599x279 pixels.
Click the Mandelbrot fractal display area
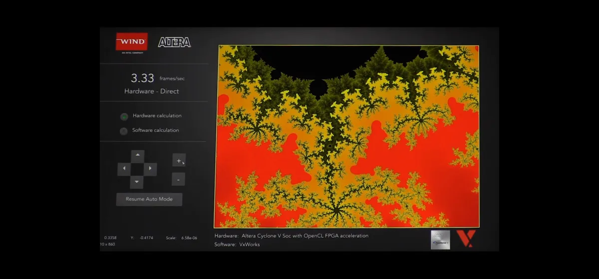pyautogui.click(x=346, y=137)
